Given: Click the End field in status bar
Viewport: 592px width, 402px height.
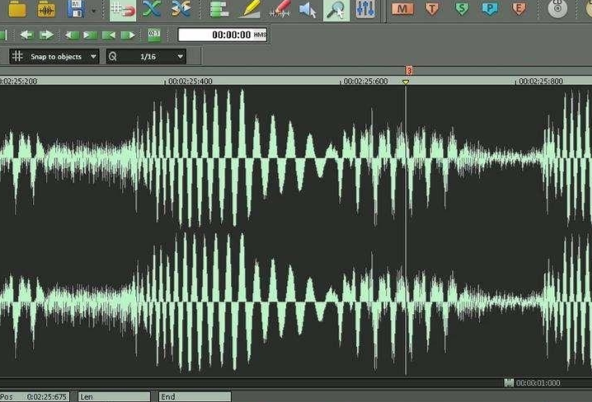Looking at the screenshot, I should (x=195, y=397).
